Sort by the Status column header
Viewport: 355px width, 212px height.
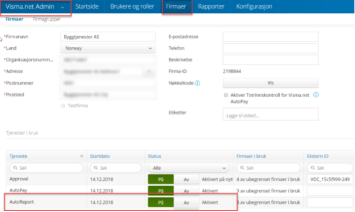(x=154, y=156)
